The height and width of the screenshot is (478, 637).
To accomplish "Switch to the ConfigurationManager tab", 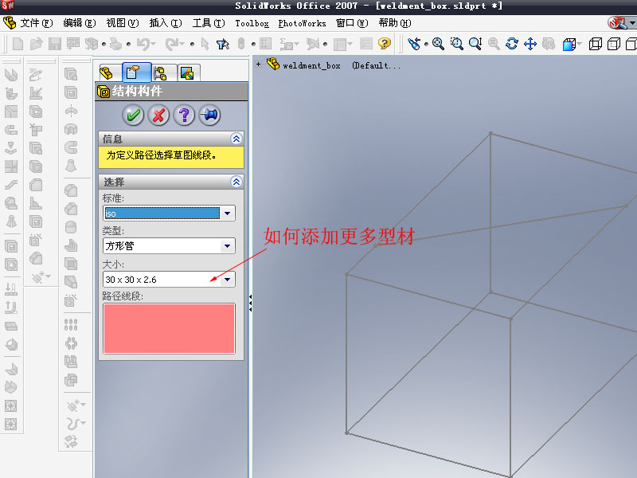I will (162, 73).
